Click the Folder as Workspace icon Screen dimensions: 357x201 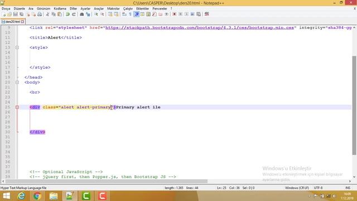[x=160, y=14]
